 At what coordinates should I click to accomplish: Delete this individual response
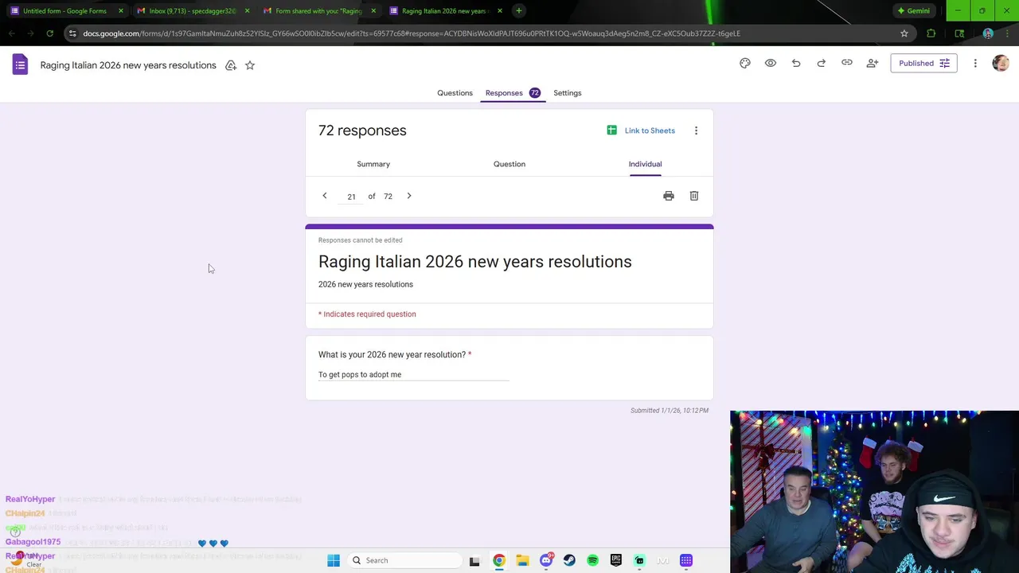pyautogui.click(x=694, y=196)
